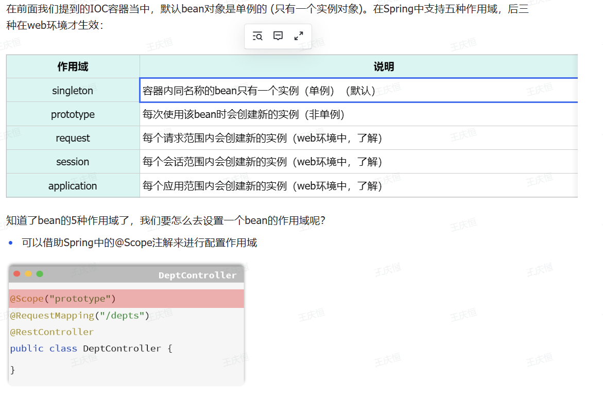Expand table to fullscreen with arrows icon
Image resolution: width=603 pixels, height=397 pixels.
click(x=298, y=36)
